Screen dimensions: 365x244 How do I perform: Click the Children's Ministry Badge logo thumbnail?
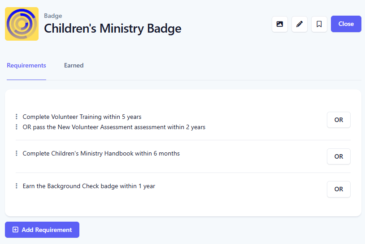click(22, 24)
